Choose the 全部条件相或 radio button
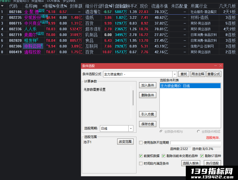238x180 pixels. (x=198, y=131)
